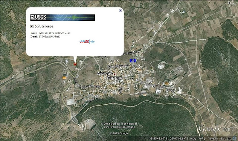Click the upper Δίστομο map label
Image resolution: width=238 pixels, height=141 pixels.
click(105, 73)
